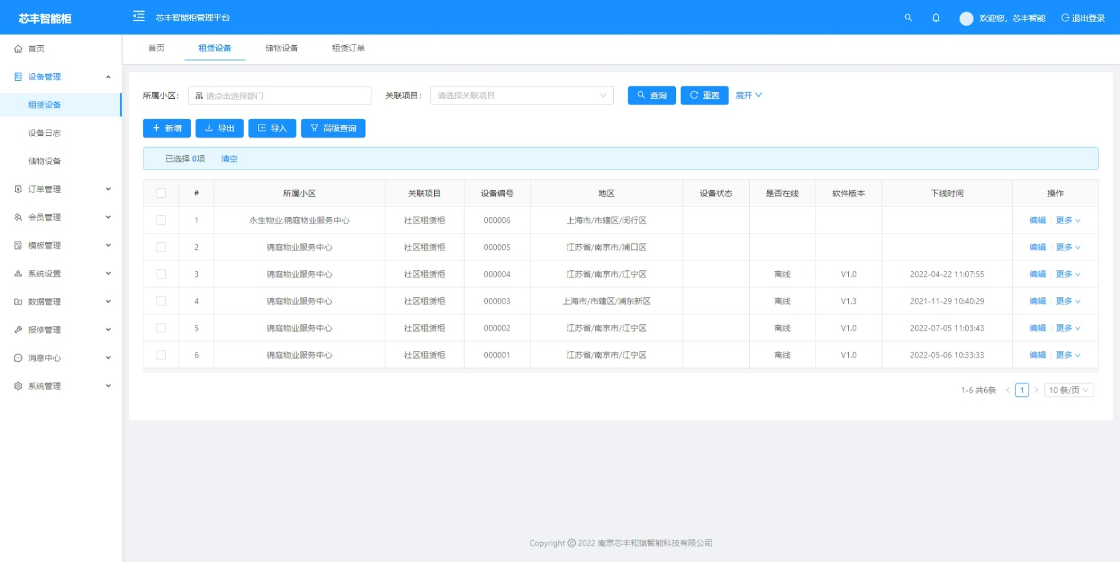The image size is (1120, 562).
Task: Check the checkbox for row 1
Action: pyautogui.click(x=161, y=220)
